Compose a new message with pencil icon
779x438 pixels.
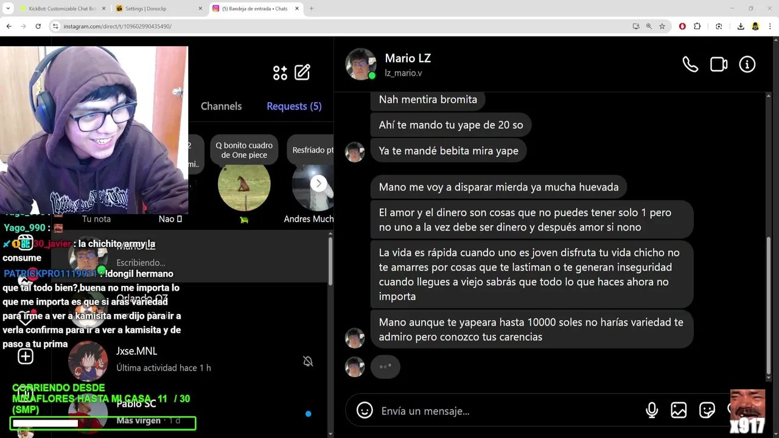click(302, 72)
